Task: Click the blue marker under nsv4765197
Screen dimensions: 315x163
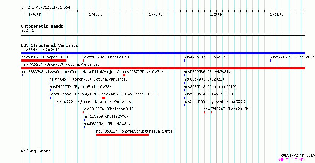Action: (184, 60)
